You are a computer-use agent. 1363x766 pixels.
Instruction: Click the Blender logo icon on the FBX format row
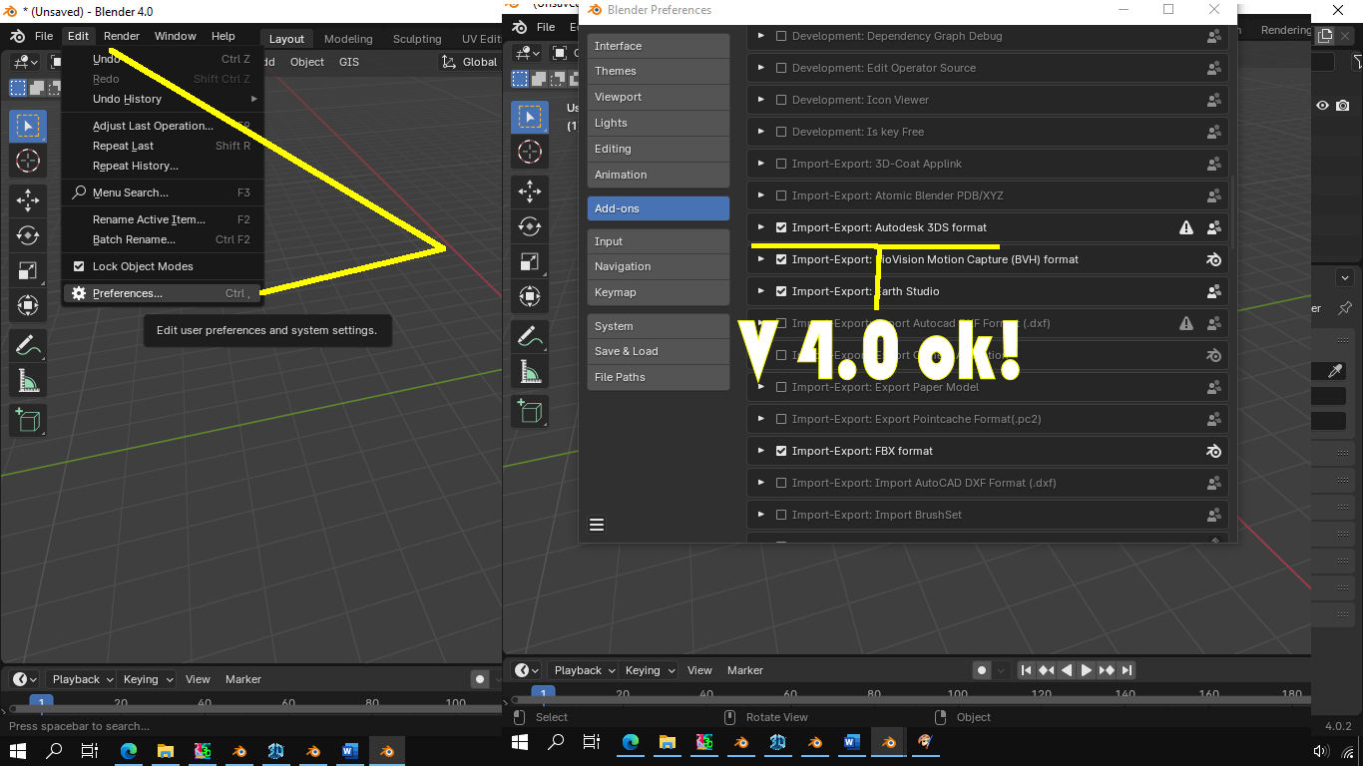point(1213,451)
